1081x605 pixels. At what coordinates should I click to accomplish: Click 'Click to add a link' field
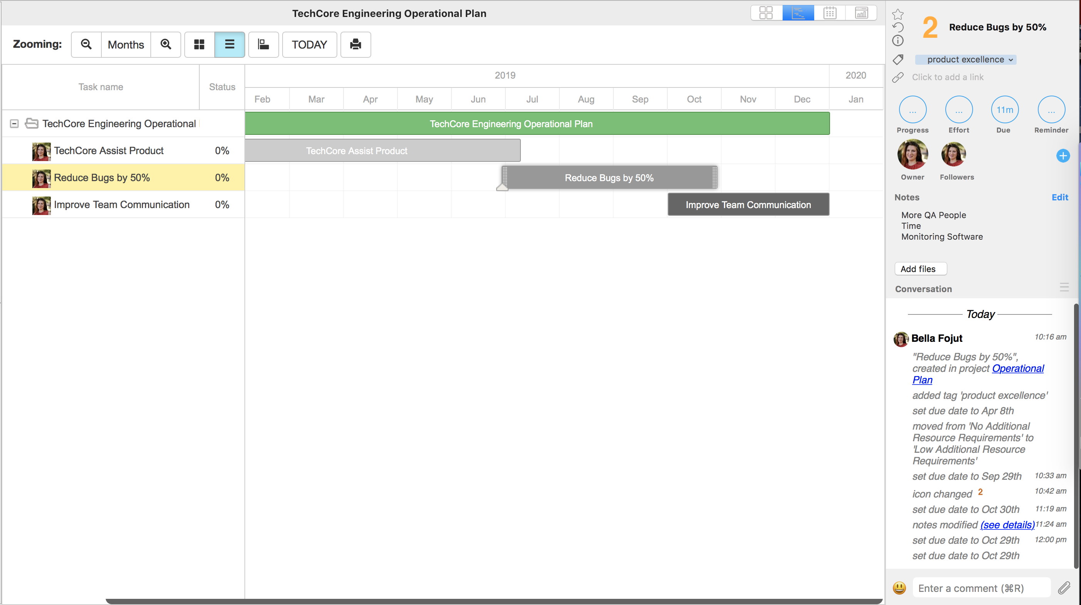click(x=948, y=77)
